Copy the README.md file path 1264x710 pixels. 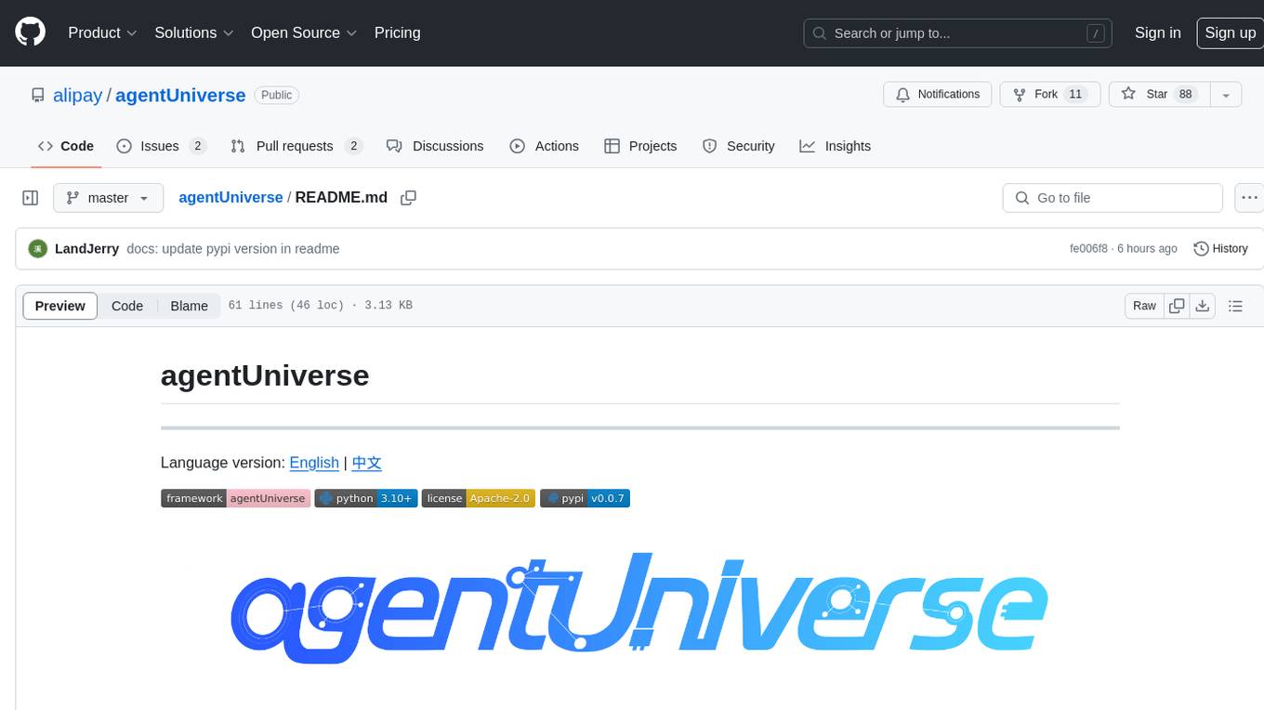tap(408, 198)
